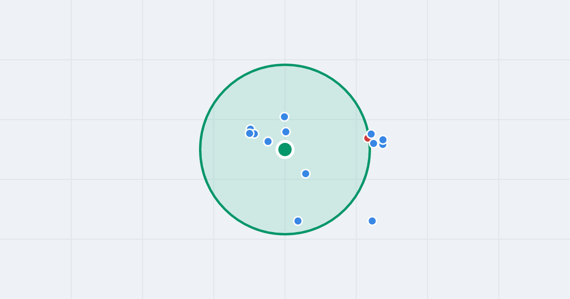Select the blue point directly above the green center marker
Image resolution: width=570 pixels, height=299 pixels.
coord(285,132)
